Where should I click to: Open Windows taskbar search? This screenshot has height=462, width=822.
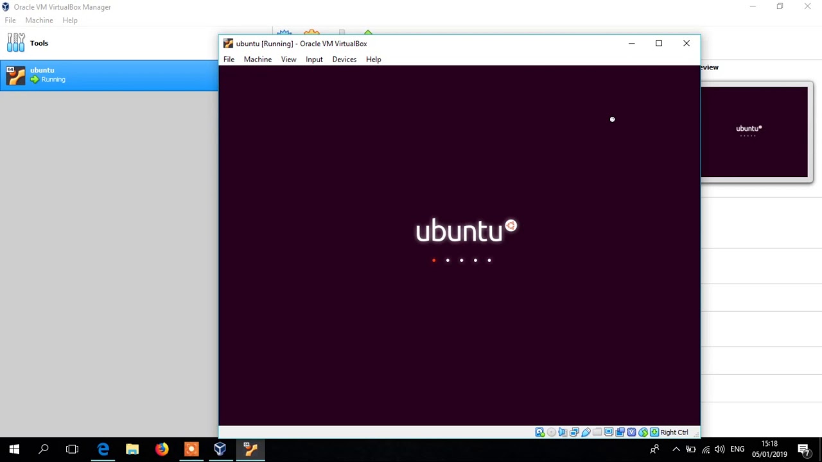(x=43, y=449)
